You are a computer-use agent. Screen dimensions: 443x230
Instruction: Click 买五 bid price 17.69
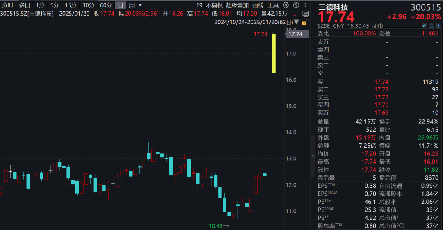[381, 113]
